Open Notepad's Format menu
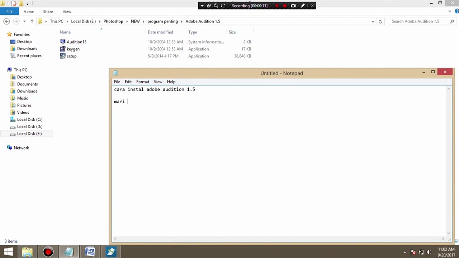This screenshot has width=459, height=258. 142,82
